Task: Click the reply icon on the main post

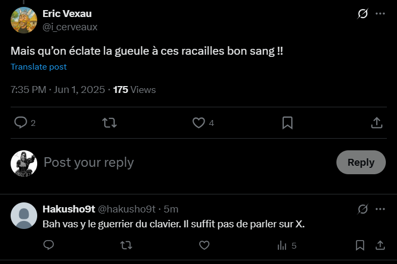Action: click(x=21, y=123)
